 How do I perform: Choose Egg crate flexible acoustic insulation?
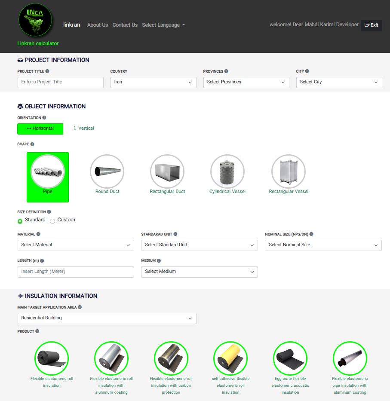tap(290, 368)
